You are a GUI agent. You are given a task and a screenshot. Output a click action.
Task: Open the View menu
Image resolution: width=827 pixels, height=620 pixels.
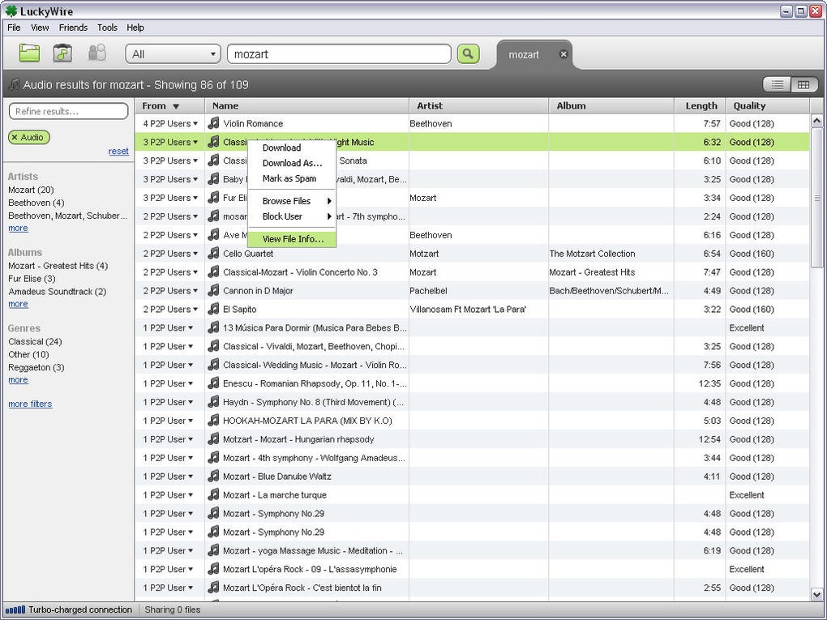tap(40, 28)
